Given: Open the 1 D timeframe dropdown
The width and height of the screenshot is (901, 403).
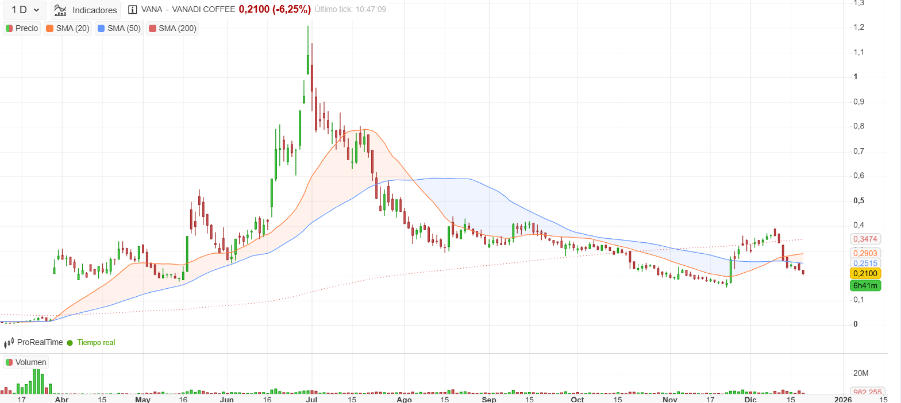Looking at the screenshot, I should coord(25,10).
